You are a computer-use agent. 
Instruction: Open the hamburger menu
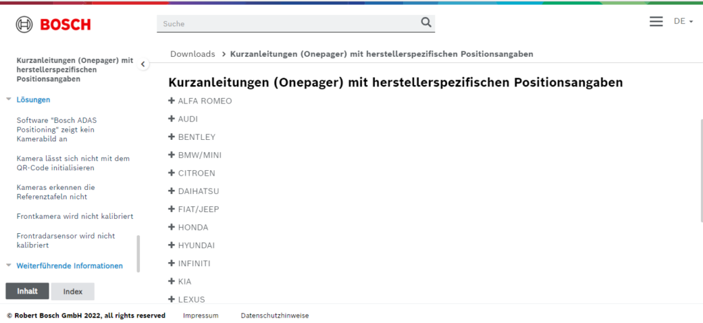(x=656, y=21)
